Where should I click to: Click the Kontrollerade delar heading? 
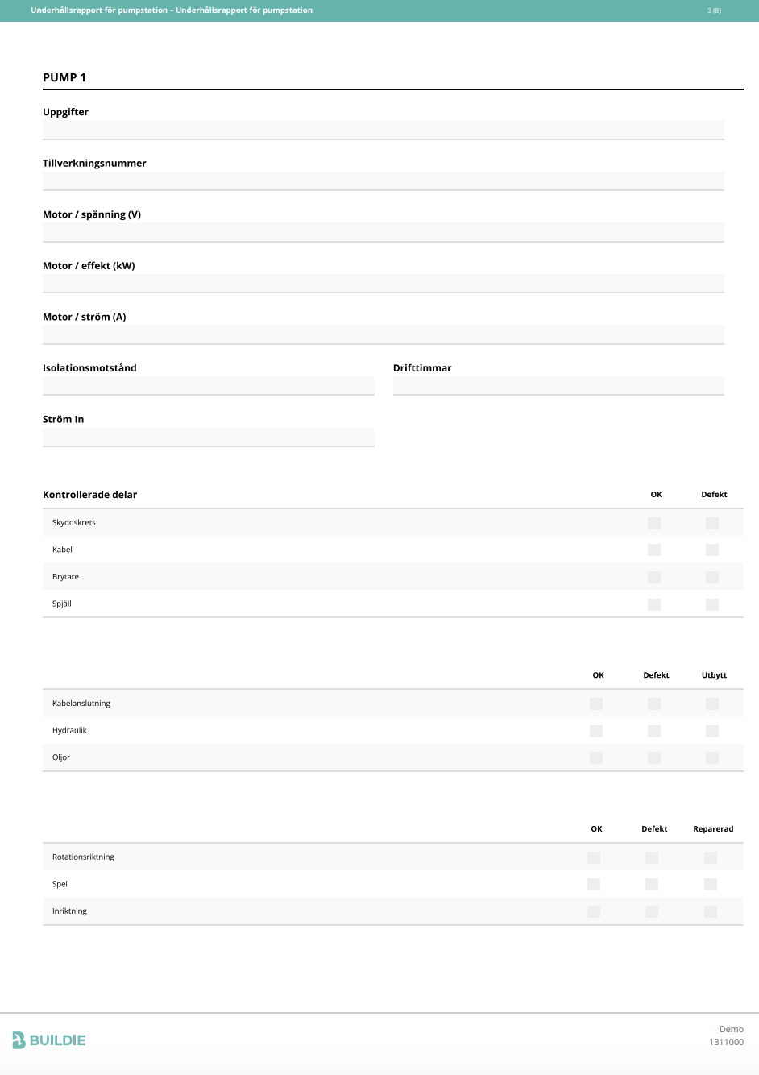coord(89,495)
